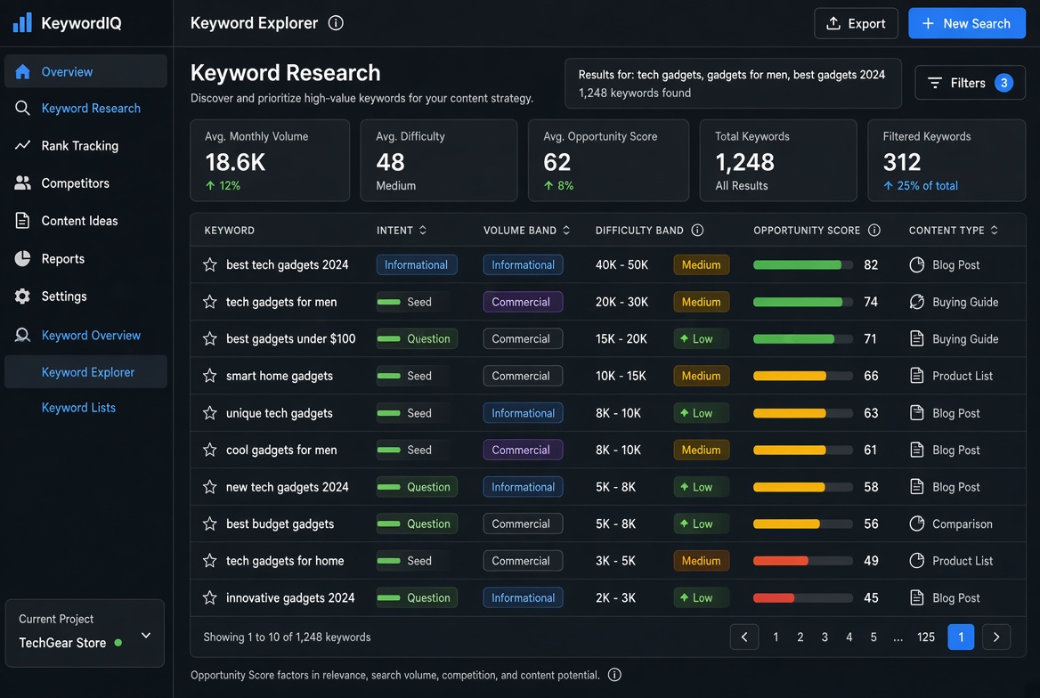Click Low difficulty badge for best gadgets under $100
Screen dimensions: 1040x698
pyautogui.click(x=701, y=339)
